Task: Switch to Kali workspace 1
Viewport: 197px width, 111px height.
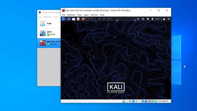Action: [95, 19]
